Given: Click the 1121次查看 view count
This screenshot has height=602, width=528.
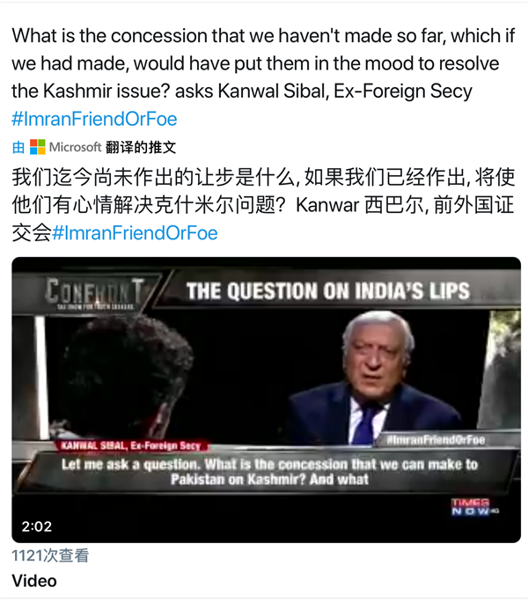Looking at the screenshot, I should click(x=50, y=555).
